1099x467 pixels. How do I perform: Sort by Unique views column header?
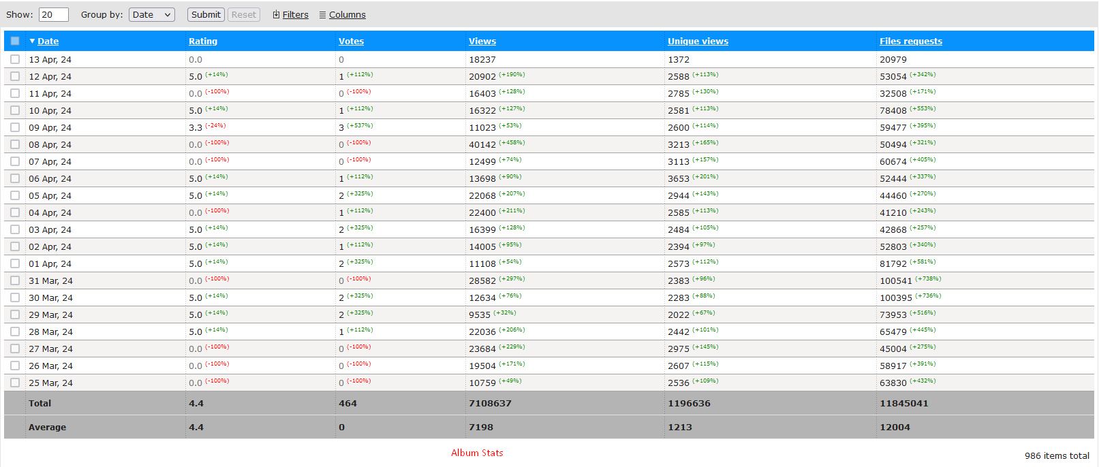698,42
